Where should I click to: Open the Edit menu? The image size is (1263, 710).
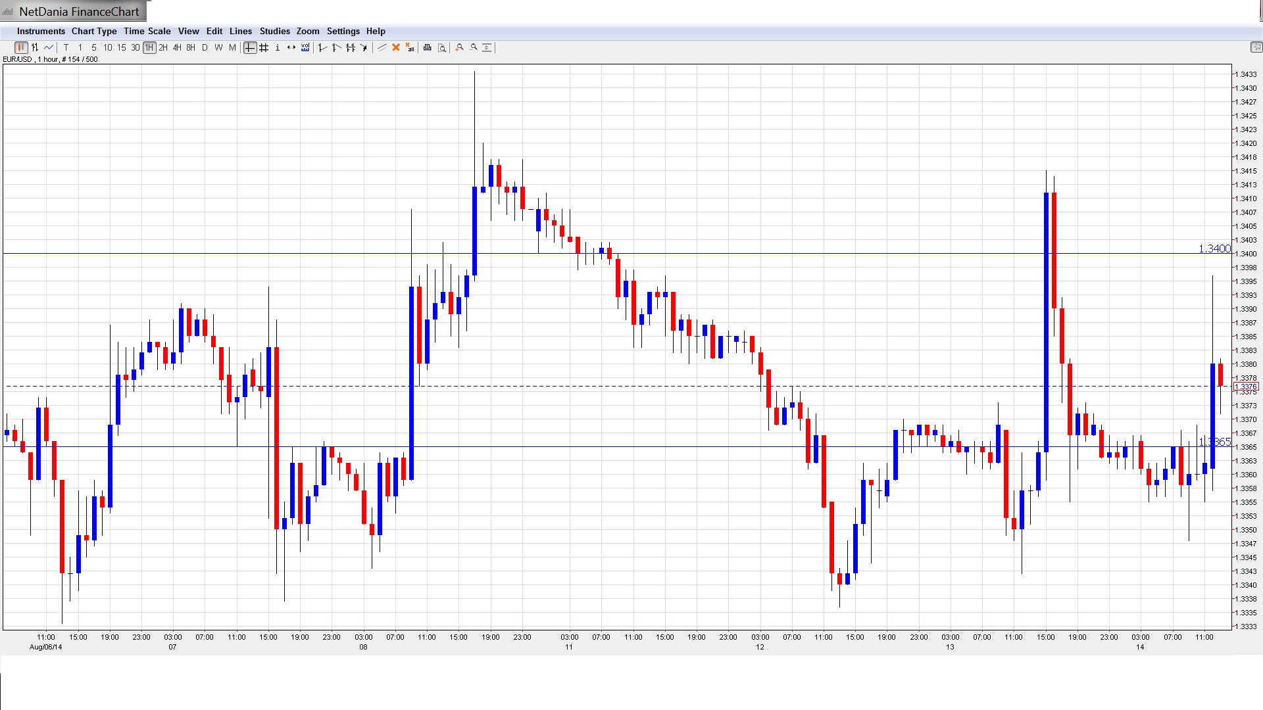click(x=214, y=31)
